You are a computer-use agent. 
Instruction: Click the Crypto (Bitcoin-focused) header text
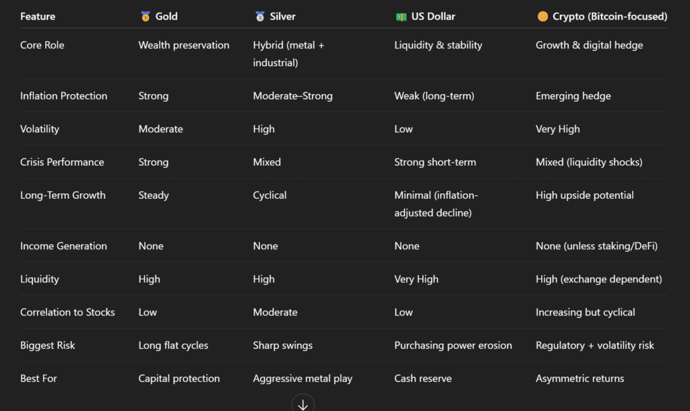coord(610,16)
